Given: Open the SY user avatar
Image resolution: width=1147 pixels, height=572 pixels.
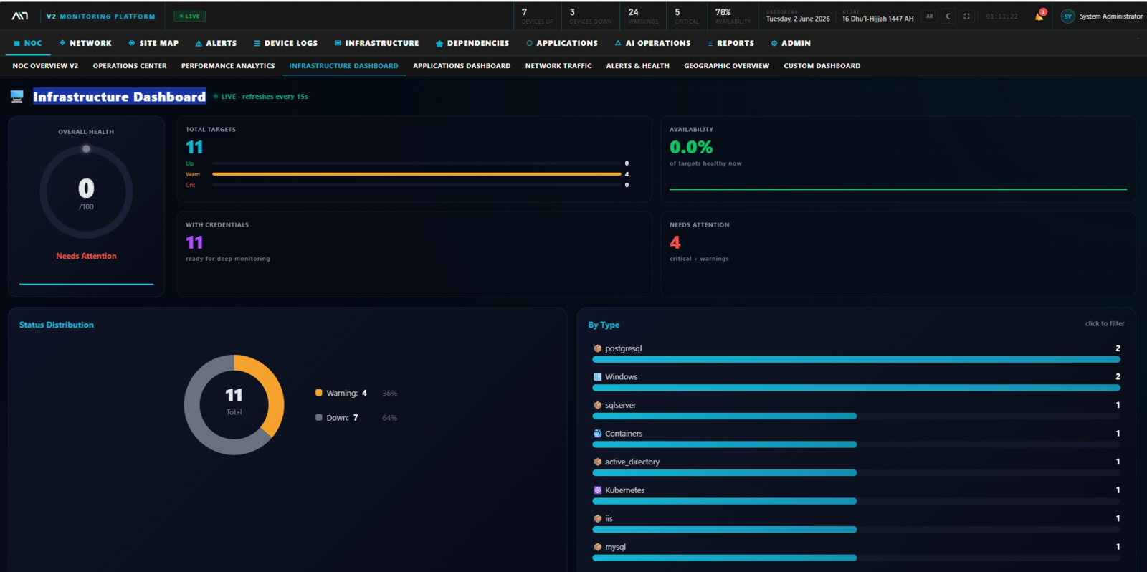Looking at the screenshot, I should pos(1067,16).
